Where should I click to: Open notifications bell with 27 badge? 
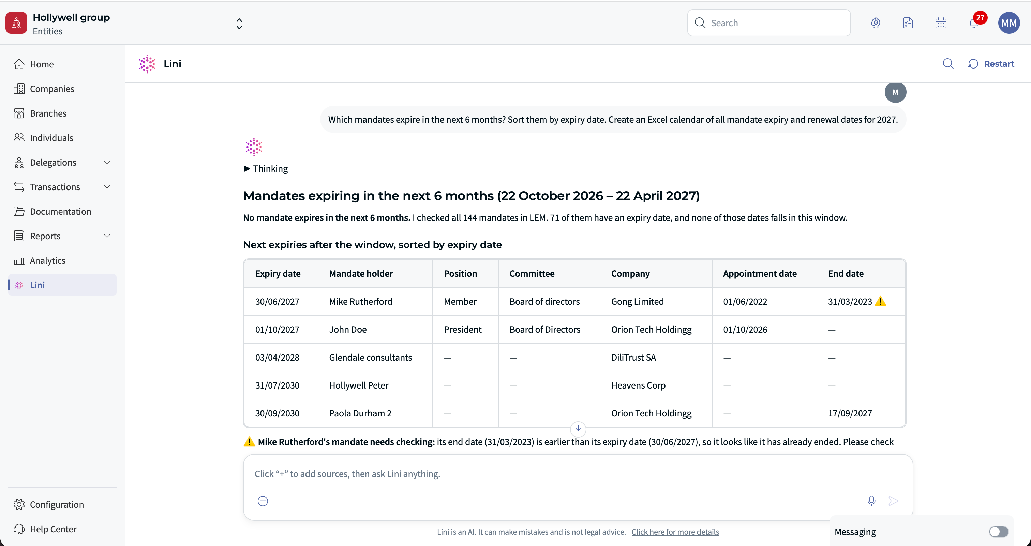tap(974, 23)
